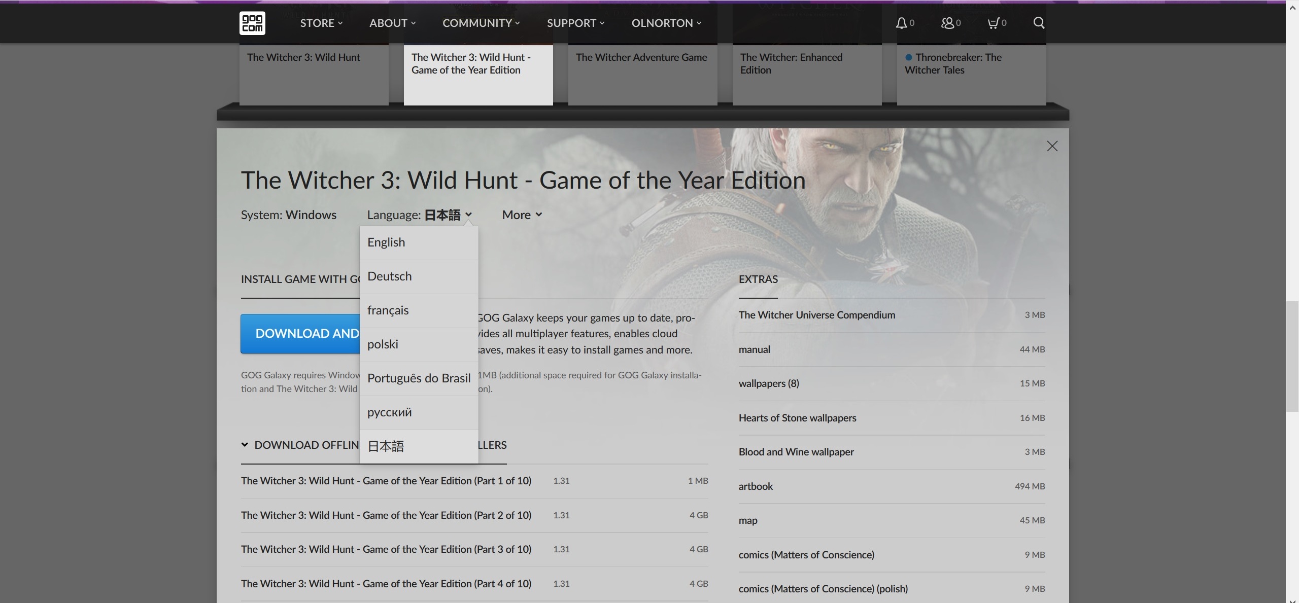Viewport: 1299px width, 603px height.
Task: Download installer Part 2 of 10
Action: point(474,515)
